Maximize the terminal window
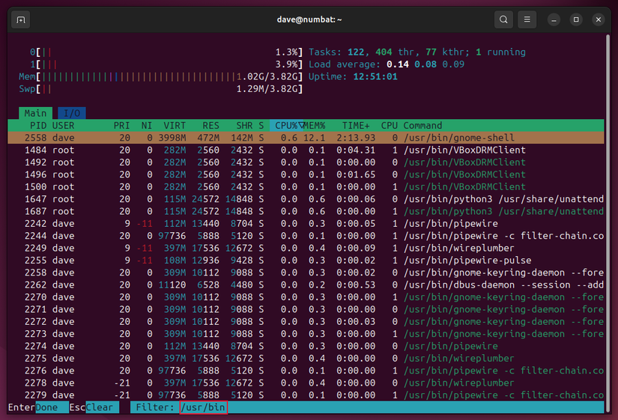 tap(576, 19)
